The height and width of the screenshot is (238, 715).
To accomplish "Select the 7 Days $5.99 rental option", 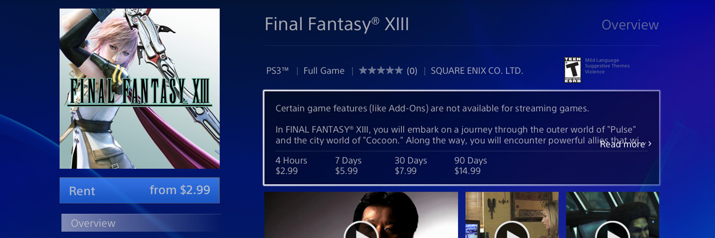I will (x=348, y=165).
